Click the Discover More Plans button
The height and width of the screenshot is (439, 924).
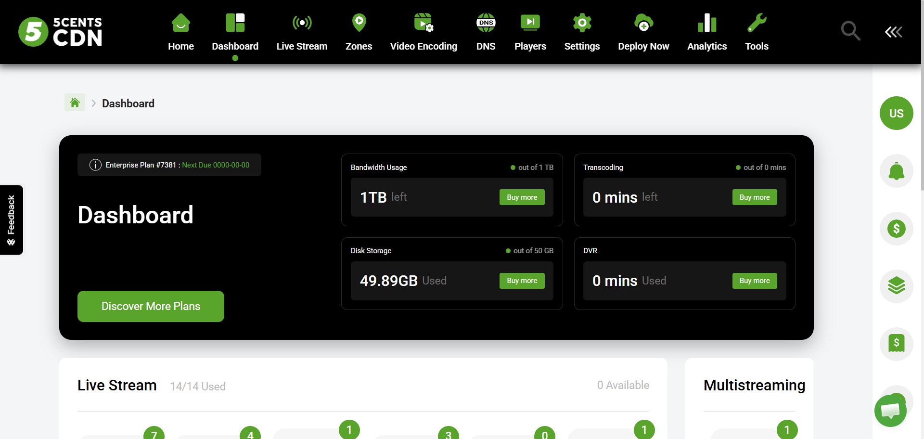(x=151, y=306)
